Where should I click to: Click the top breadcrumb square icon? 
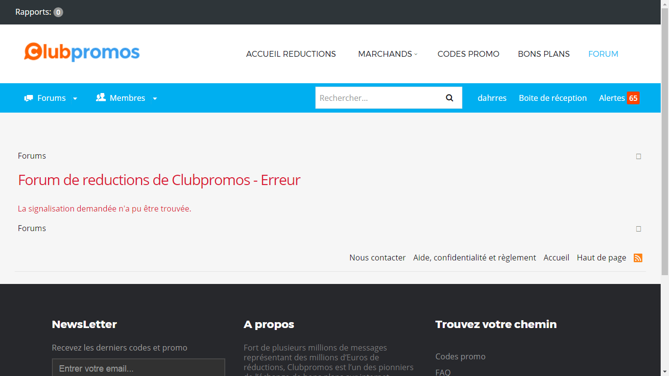[638, 156]
